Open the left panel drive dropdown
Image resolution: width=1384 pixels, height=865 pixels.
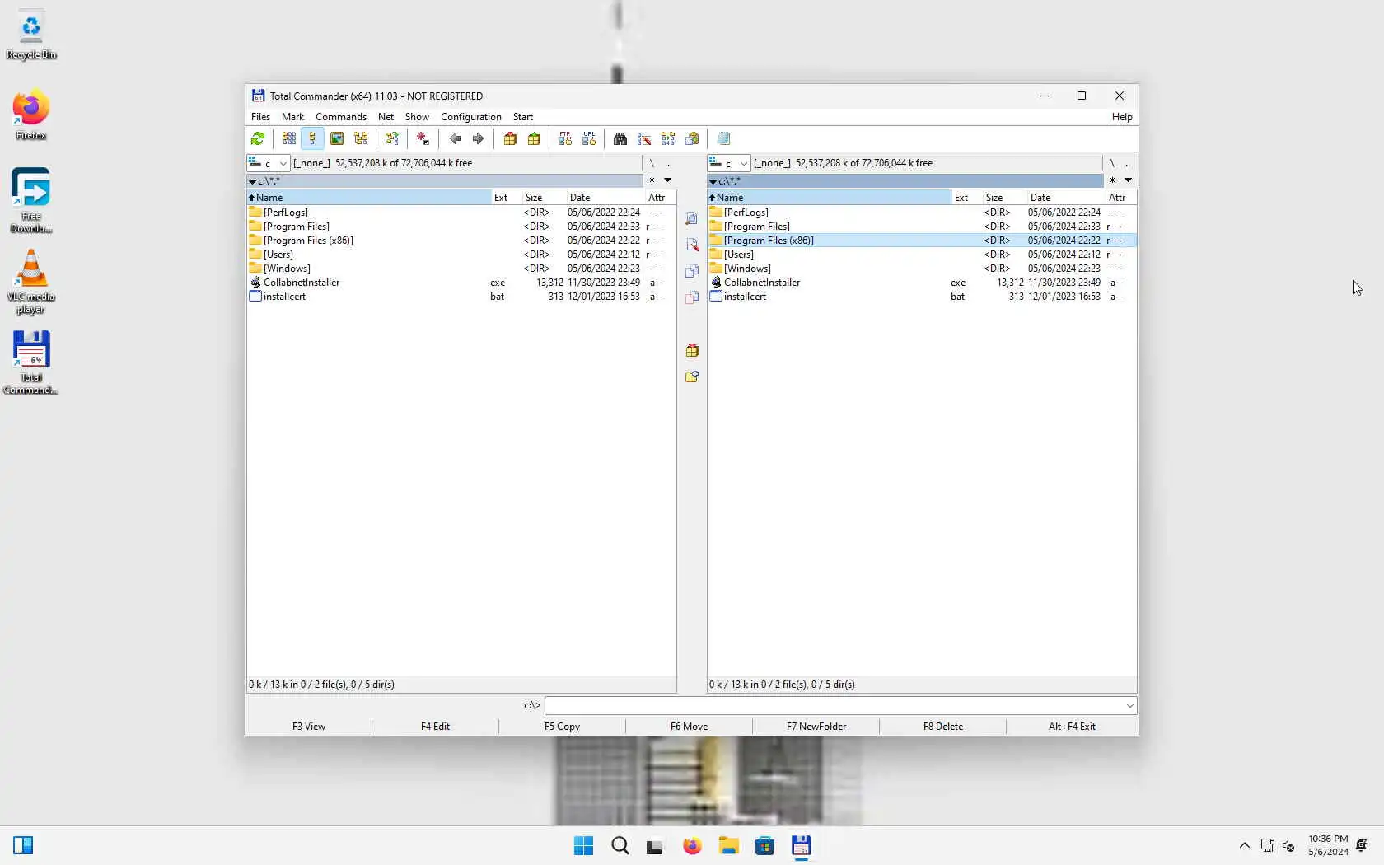pyautogui.click(x=269, y=163)
